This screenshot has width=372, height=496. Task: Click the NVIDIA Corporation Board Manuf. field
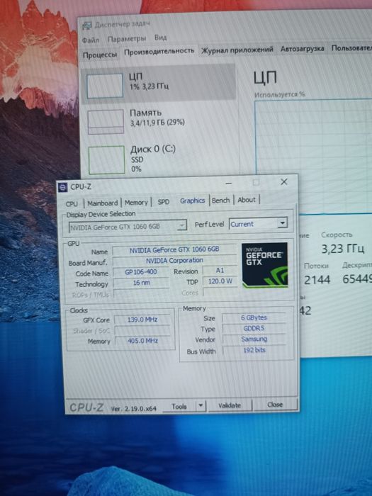(x=174, y=261)
